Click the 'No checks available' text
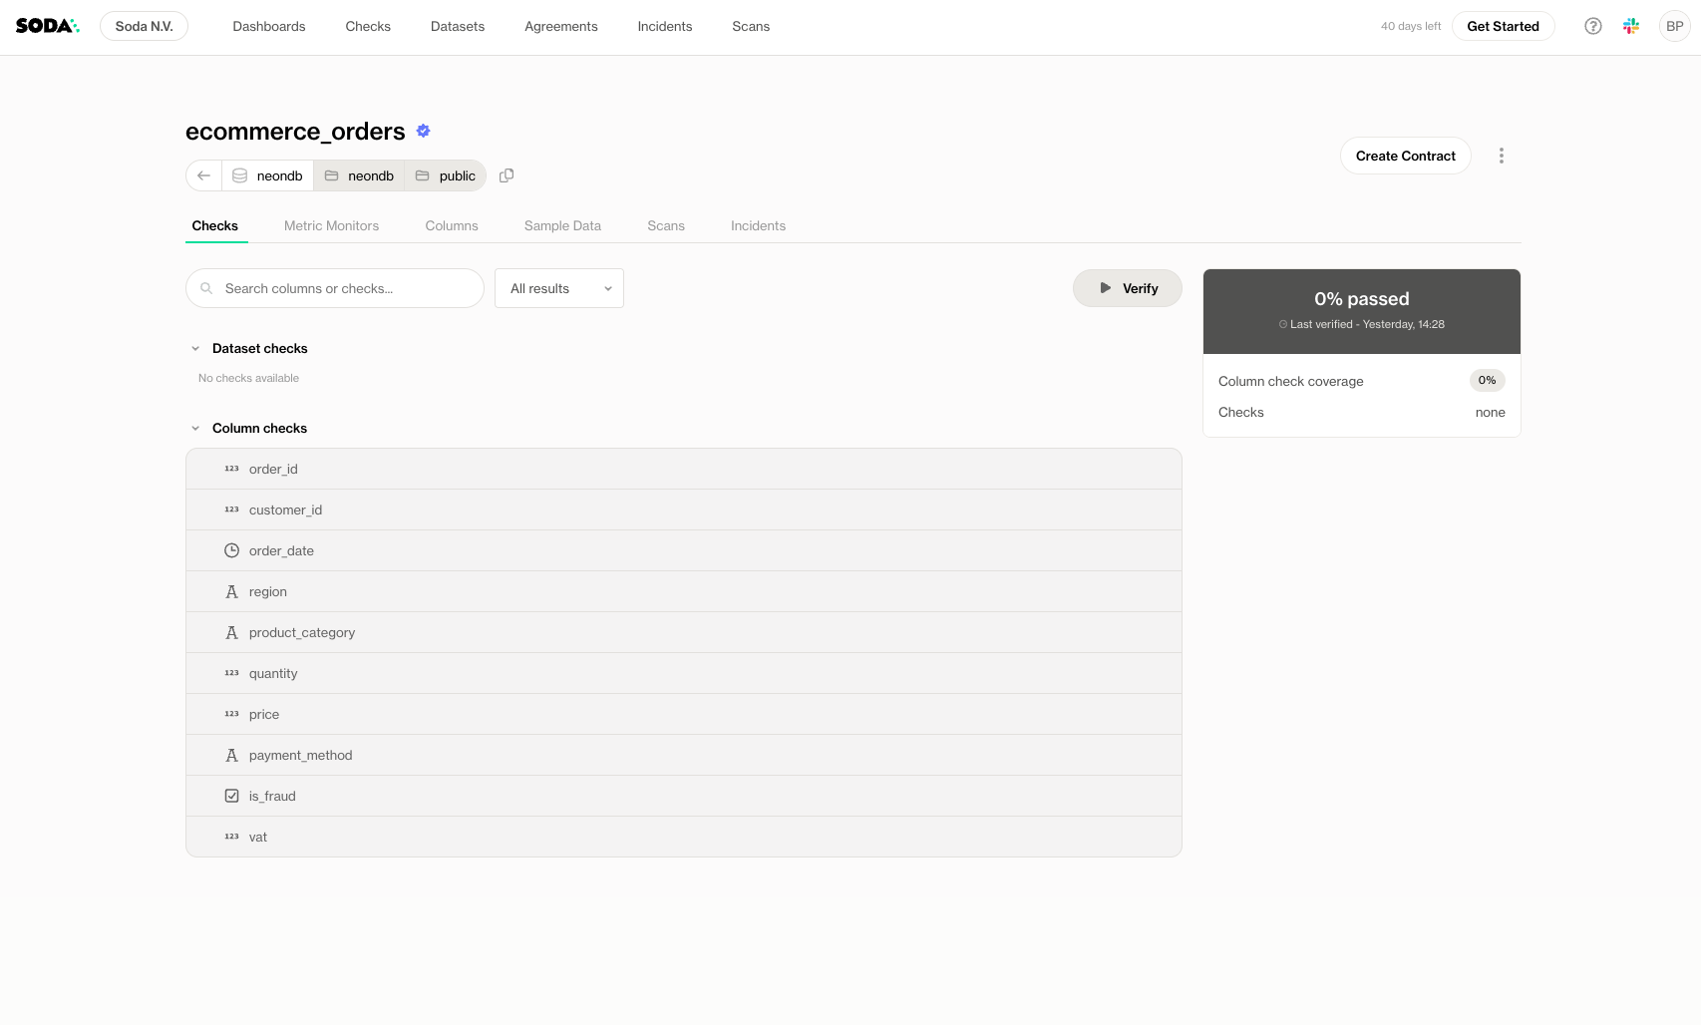This screenshot has height=1025, width=1701. tap(248, 378)
